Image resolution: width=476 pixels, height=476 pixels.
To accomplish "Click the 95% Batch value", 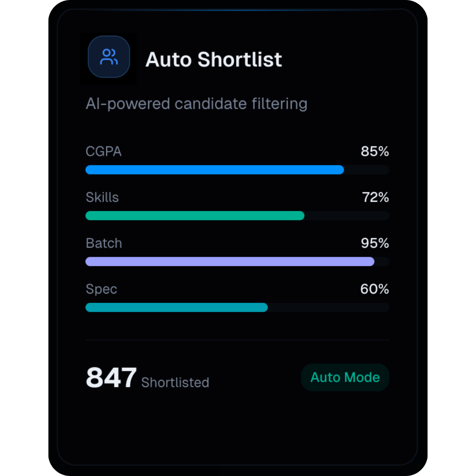I will click(375, 243).
